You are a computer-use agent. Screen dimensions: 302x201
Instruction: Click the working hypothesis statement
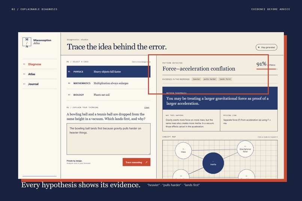click(x=217, y=101)
